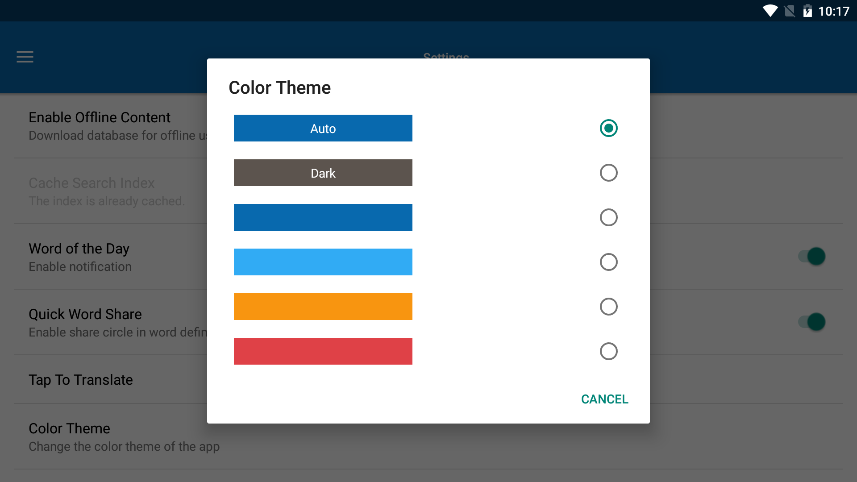
Task: Open the Tap To Translate setting
Action: [81, 380]
